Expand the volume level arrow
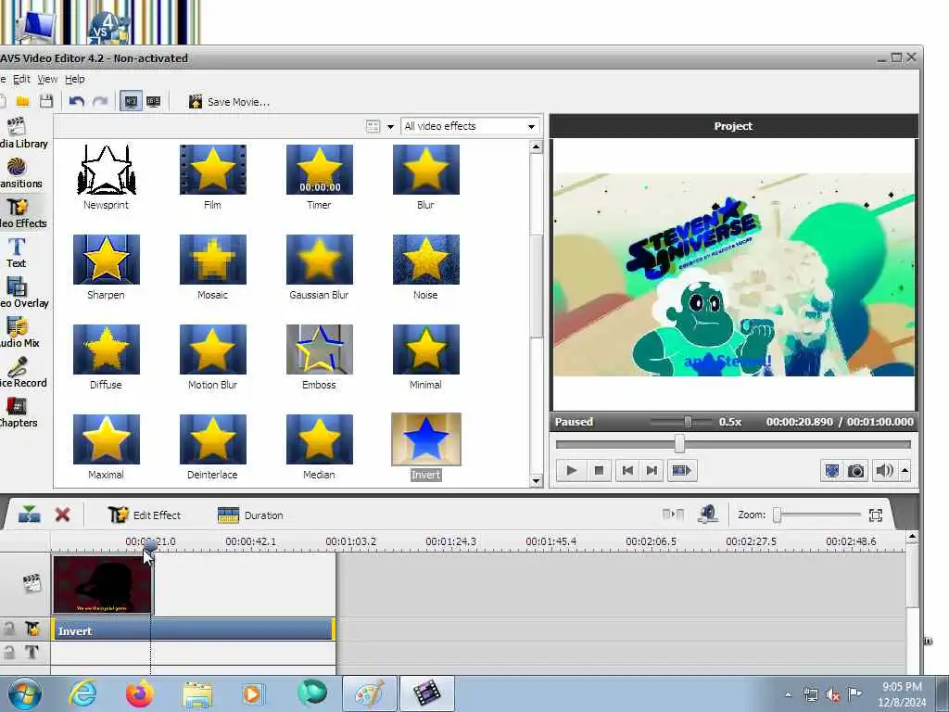The width and height of the screenshot is (949, 712). point(905,470)
